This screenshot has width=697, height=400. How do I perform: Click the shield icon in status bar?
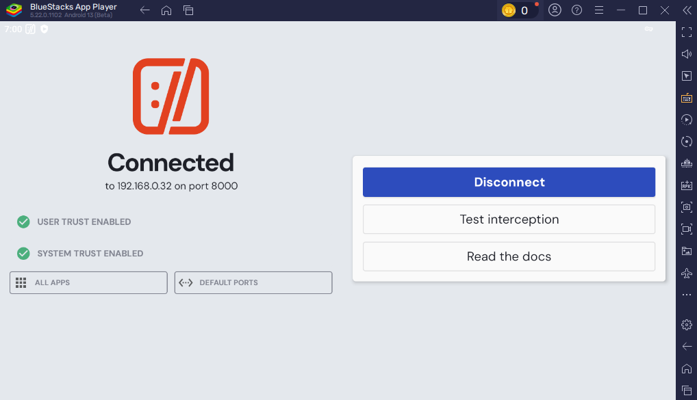[44, 29]
